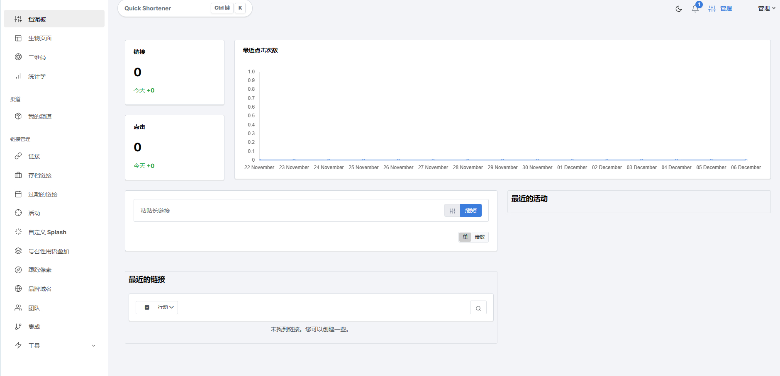Open the 行动 actions dropdown
The image size is (780, 376).
pyautogui.click(x=166, y=308)
